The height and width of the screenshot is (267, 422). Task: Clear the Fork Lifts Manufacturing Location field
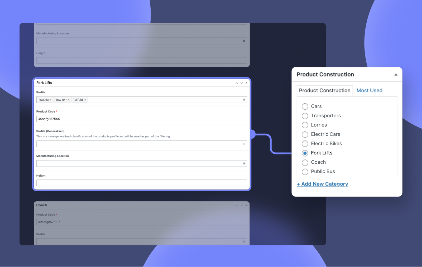244,163
